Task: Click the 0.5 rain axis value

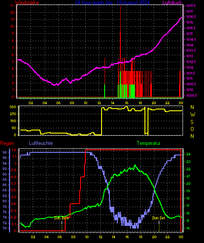Action: (x=13, y=197)
